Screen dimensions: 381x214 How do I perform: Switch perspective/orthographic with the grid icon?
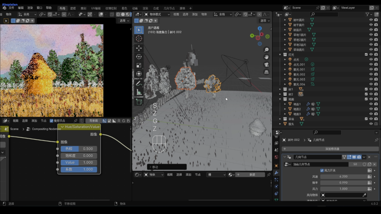click(x=267, y=72)
